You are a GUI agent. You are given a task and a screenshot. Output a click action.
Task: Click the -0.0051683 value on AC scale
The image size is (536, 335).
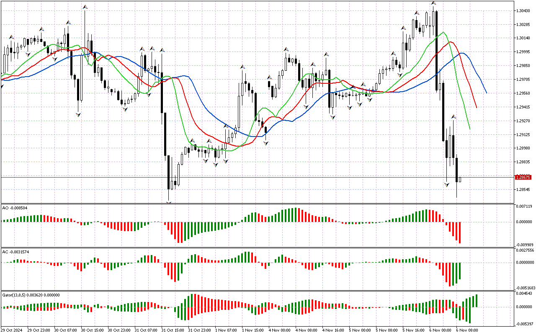pos(525,288)
